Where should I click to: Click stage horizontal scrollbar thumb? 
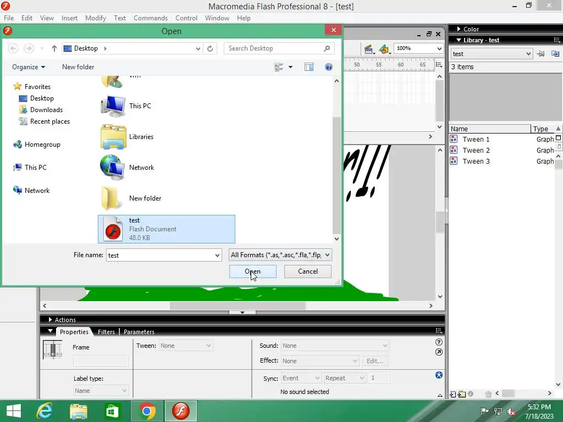[238, 306]
